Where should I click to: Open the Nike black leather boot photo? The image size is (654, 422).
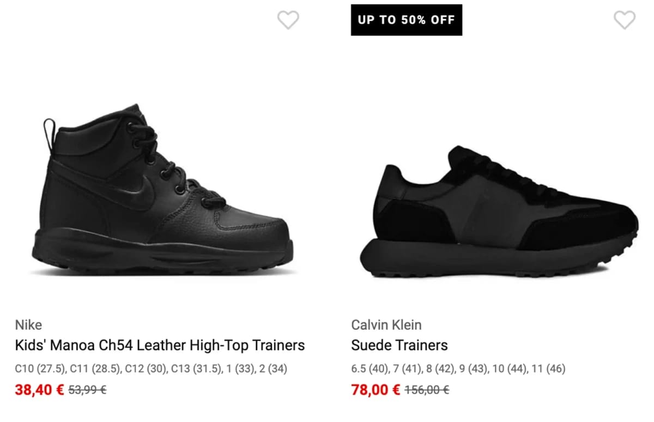tap(163, 189)
